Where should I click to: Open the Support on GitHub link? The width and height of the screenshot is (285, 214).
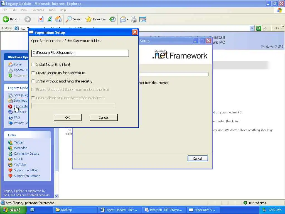tap(26, 170)
